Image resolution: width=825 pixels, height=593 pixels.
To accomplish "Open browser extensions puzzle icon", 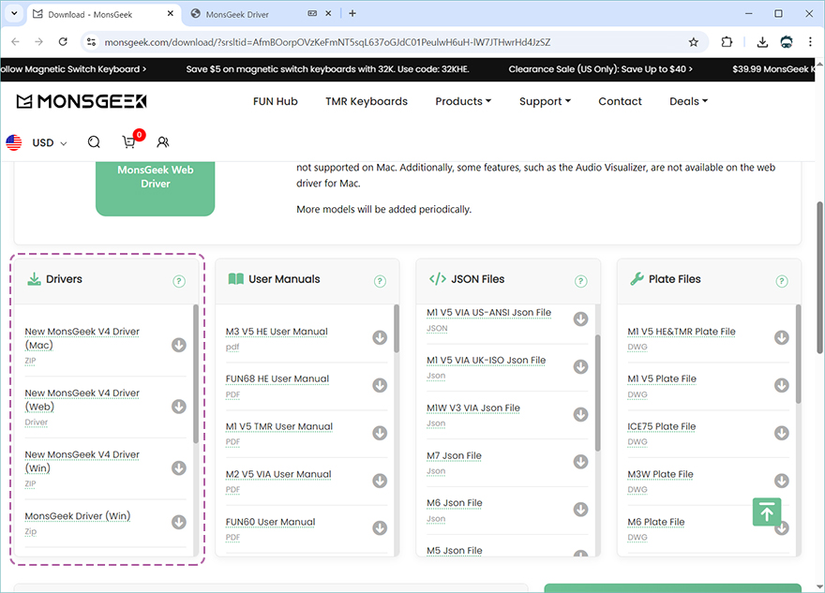I will click(727, 42).
